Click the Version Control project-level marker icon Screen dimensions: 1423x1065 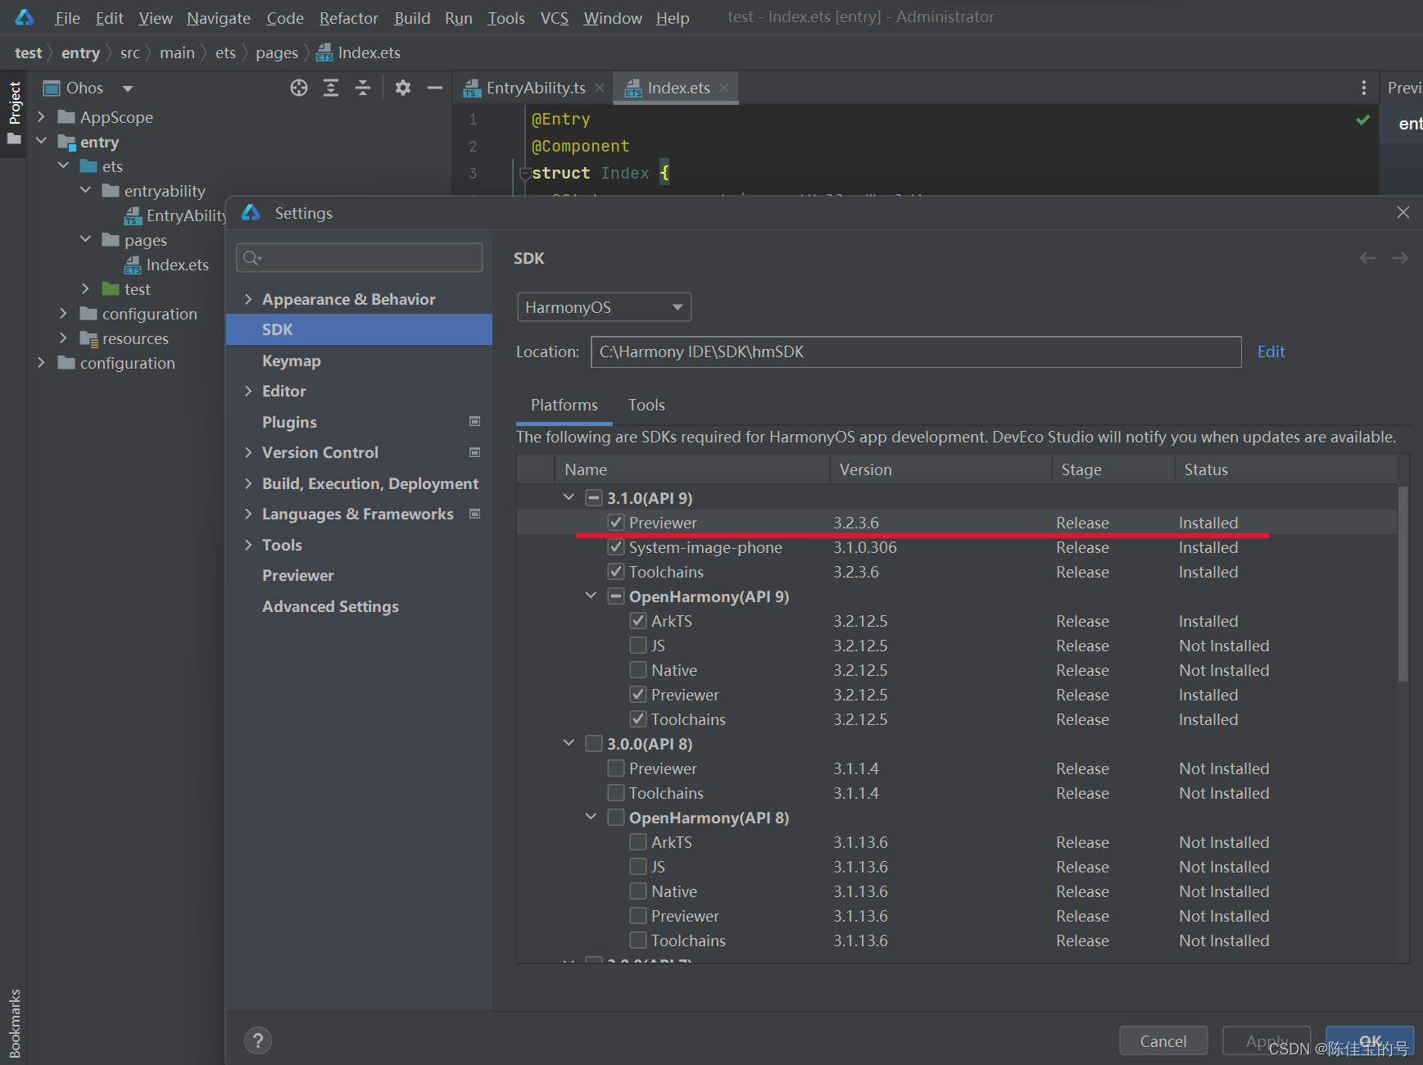click(474, 452)
